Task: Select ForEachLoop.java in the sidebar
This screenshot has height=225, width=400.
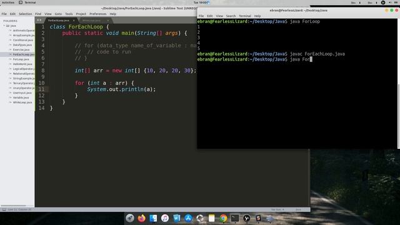Action: tap(24, 54)
